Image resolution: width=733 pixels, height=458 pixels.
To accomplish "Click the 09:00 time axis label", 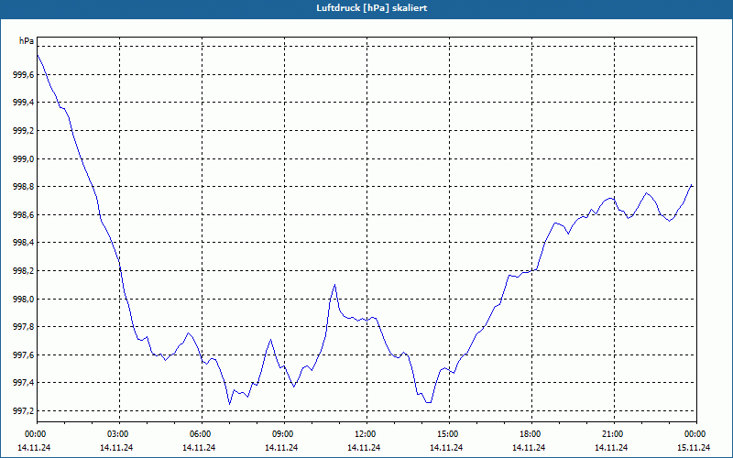I will (x=284, y=434).
